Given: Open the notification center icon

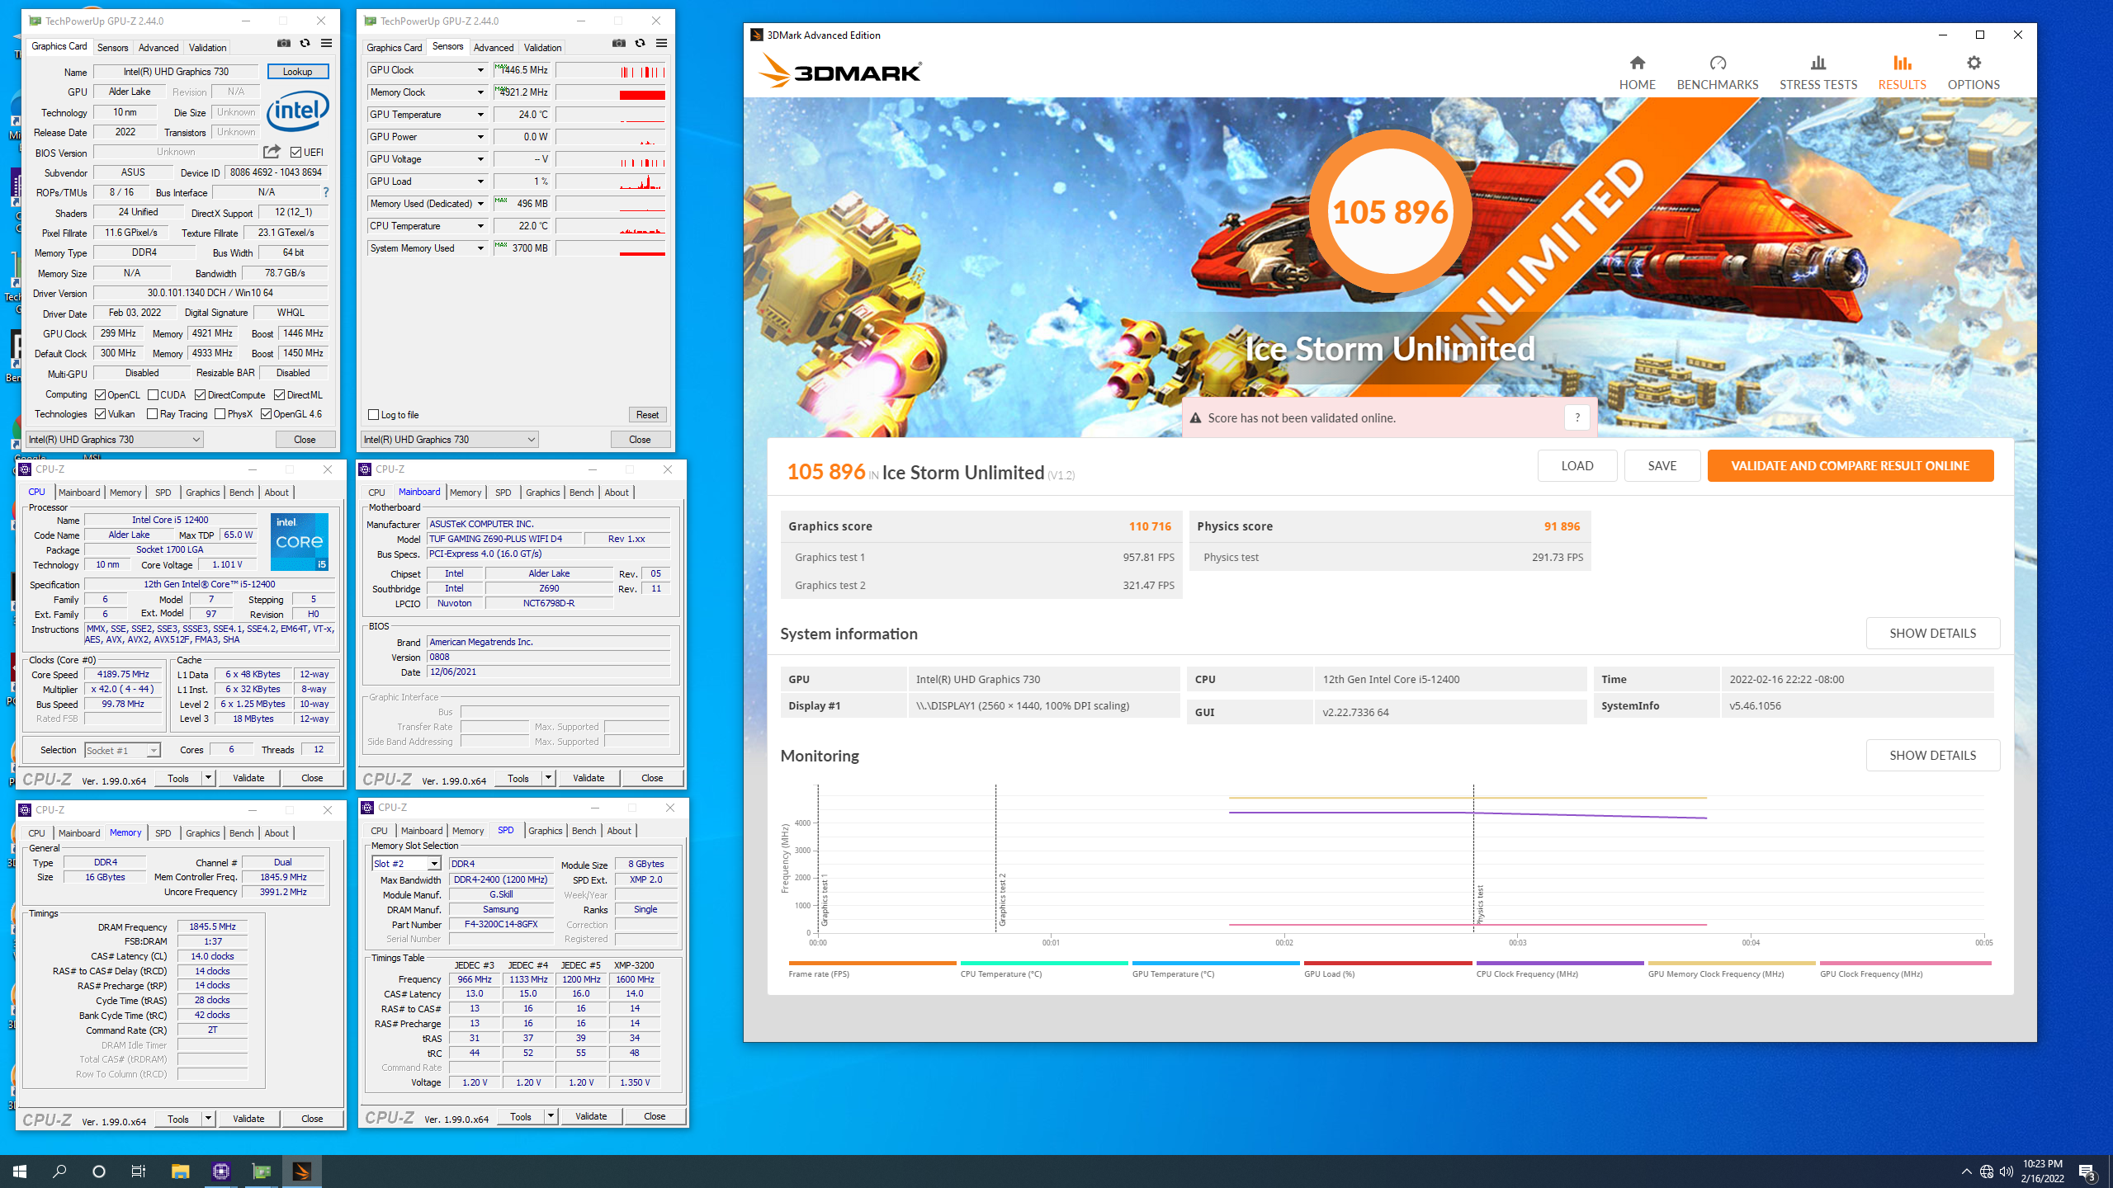Looking at the screenshot, I should click(x=2087, y=1171).
